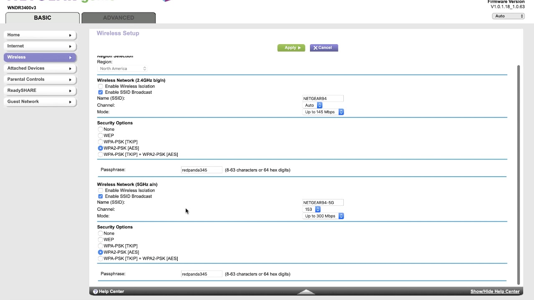Screen dimensions: 534x300
Task: Click the 5GHz Passphrase input field
Action: 202,274
